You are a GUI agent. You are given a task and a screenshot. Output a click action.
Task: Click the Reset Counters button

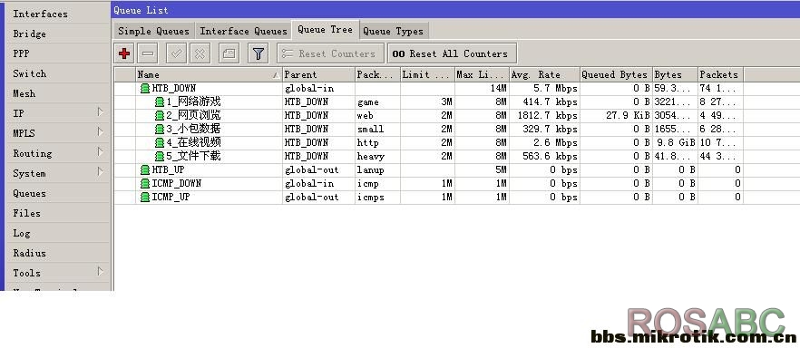pyautogui.click(x=330, y=53)
